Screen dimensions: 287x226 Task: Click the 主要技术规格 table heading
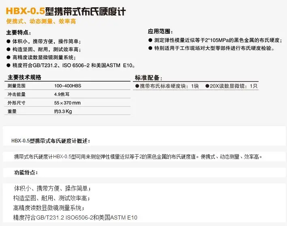[25, 77]
